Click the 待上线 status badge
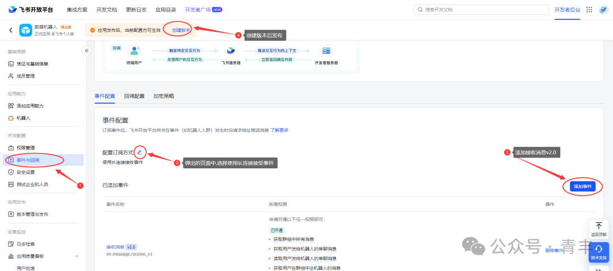This screenshot has width=613, height=271. 65,27
